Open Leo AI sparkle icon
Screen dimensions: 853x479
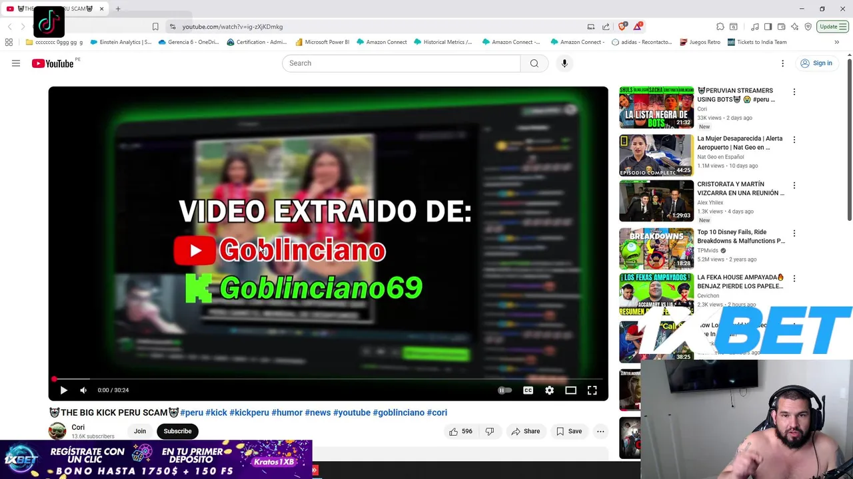coord(794,27)
